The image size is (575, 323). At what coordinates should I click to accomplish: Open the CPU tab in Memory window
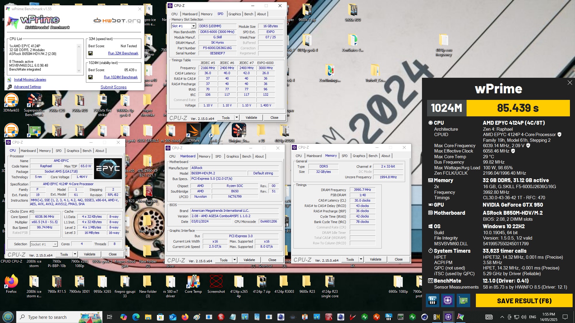[x=299, y=156]
